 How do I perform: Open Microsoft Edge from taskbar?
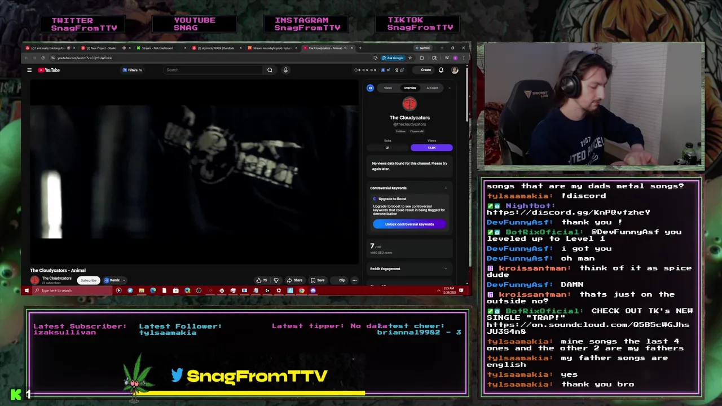point(153,290)
